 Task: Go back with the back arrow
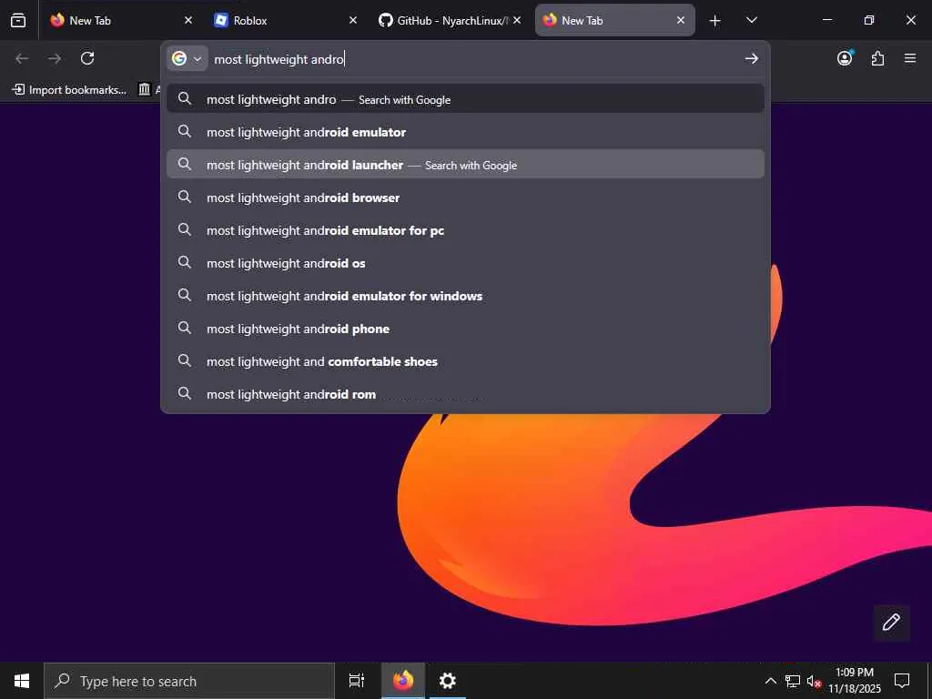coord(22,58)
